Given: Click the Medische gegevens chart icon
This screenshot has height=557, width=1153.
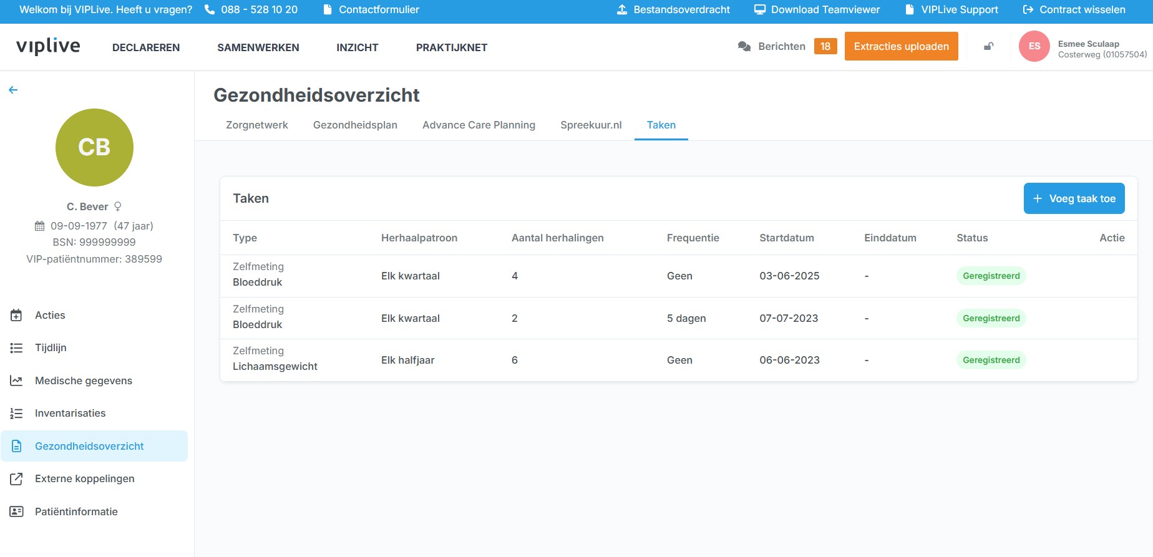Looking at the screenshot, I should (x=17, y=381).
